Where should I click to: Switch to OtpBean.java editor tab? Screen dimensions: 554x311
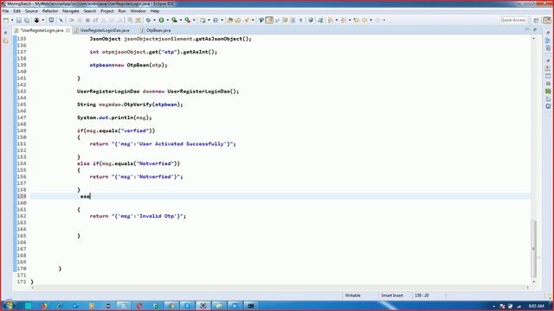point(158,30)
